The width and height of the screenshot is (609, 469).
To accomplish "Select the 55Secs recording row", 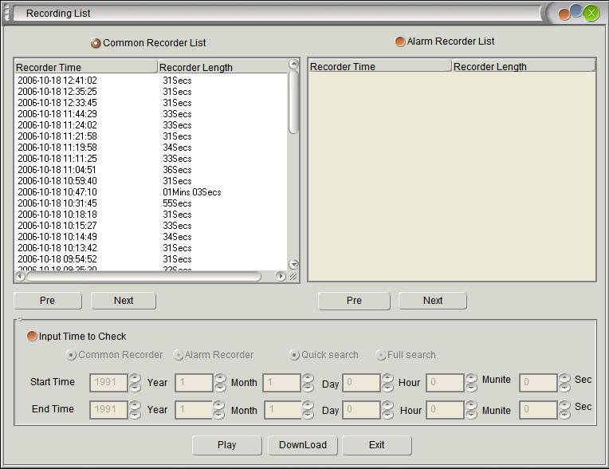I will click(151, 203).
